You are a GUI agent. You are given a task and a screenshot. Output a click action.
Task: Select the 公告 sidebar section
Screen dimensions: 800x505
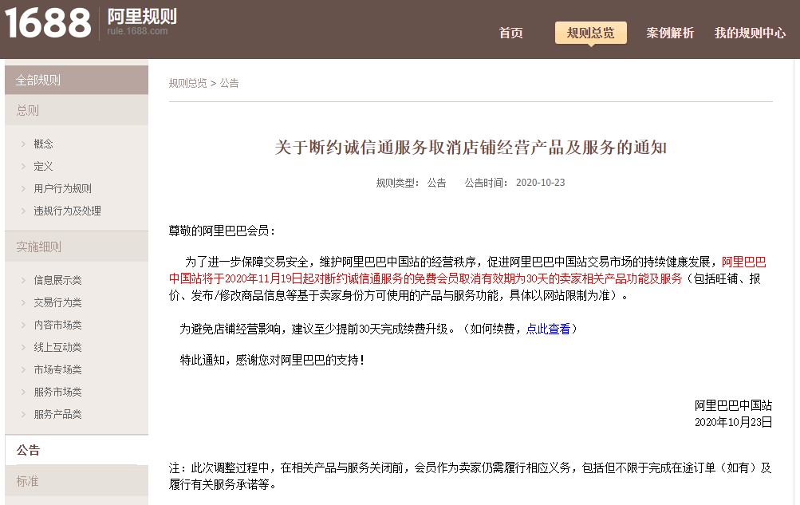coord(77,450)
